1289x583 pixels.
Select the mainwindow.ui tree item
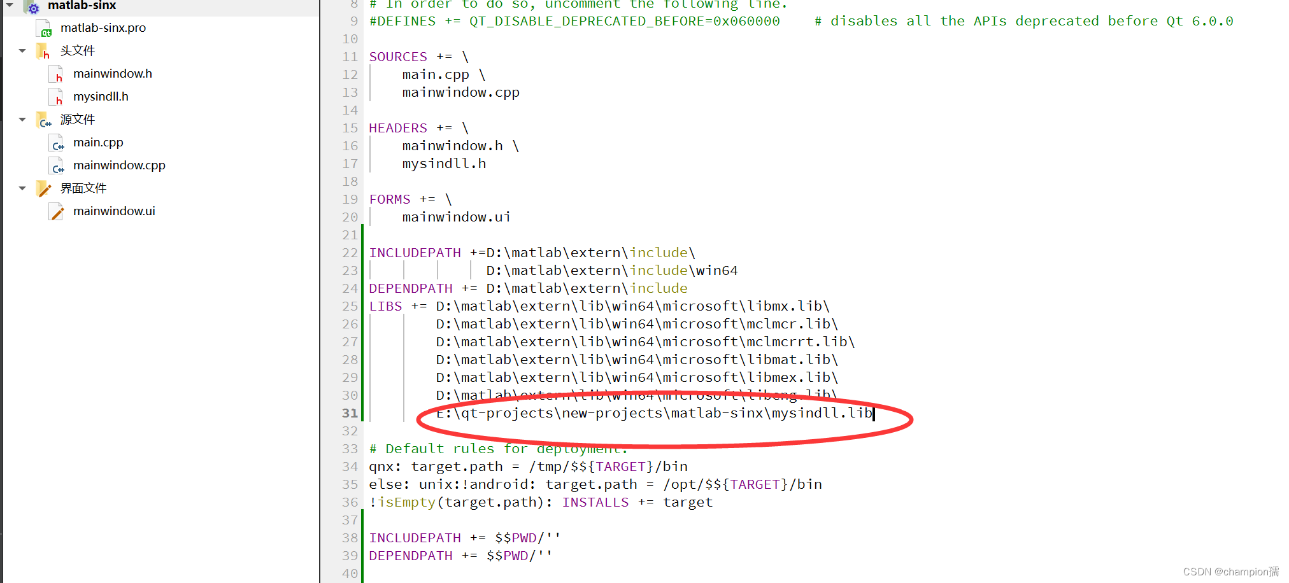click(114, 211)
